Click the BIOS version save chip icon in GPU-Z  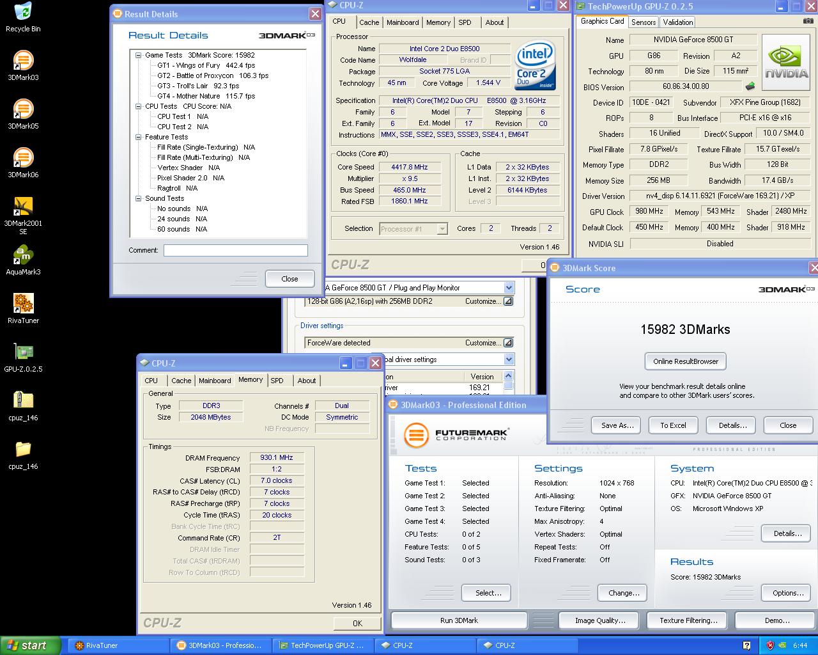coord(750,86)
